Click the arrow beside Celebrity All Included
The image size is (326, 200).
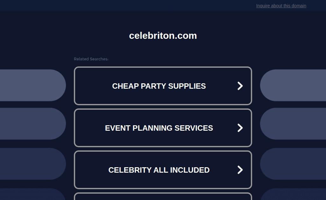pyautogui.click(x=240, y=170)
